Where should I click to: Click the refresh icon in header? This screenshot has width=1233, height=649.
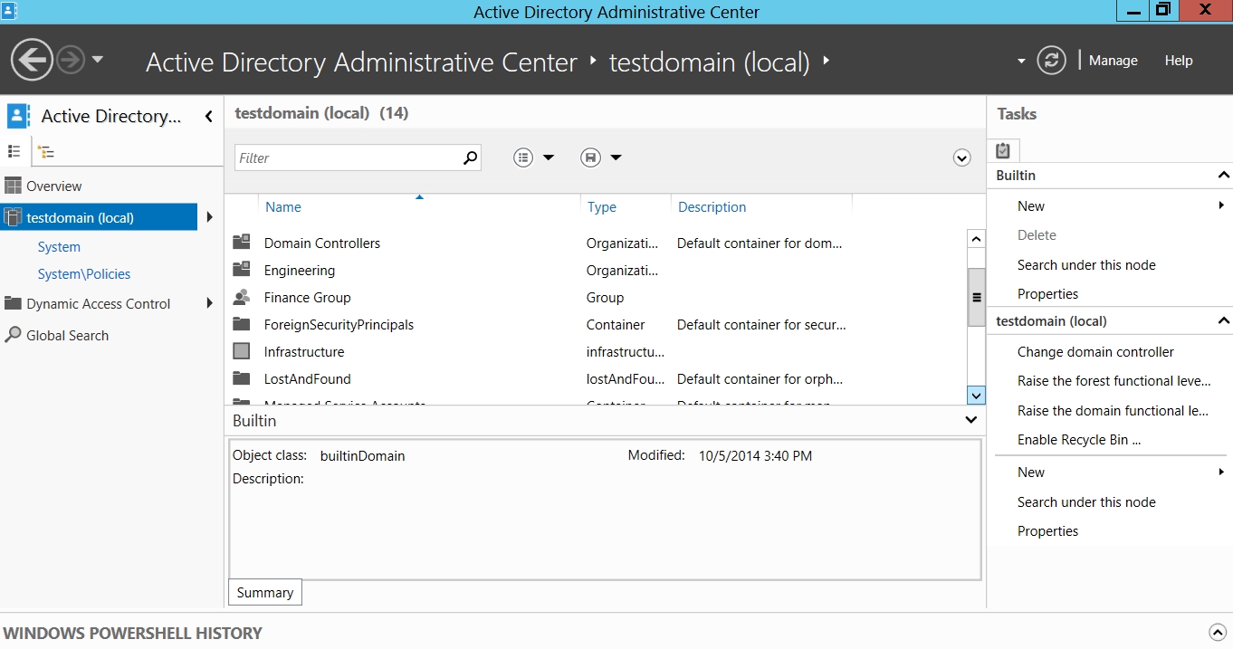(x=1050, y=61)
